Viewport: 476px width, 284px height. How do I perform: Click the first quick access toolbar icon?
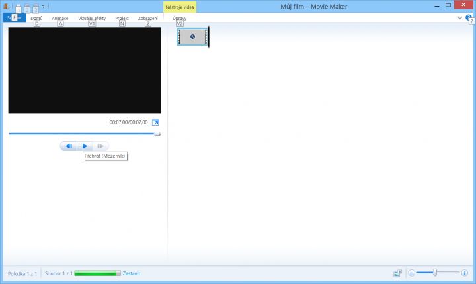pyautogui.click(x=19, y=7)
